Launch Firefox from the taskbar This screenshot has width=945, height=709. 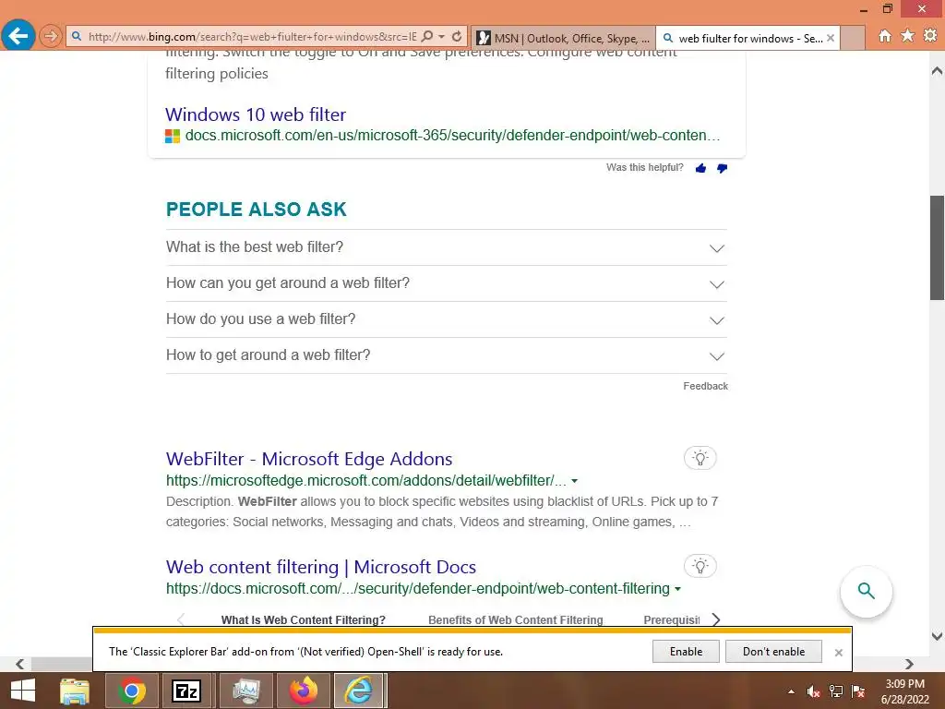(x=303, y=691)
